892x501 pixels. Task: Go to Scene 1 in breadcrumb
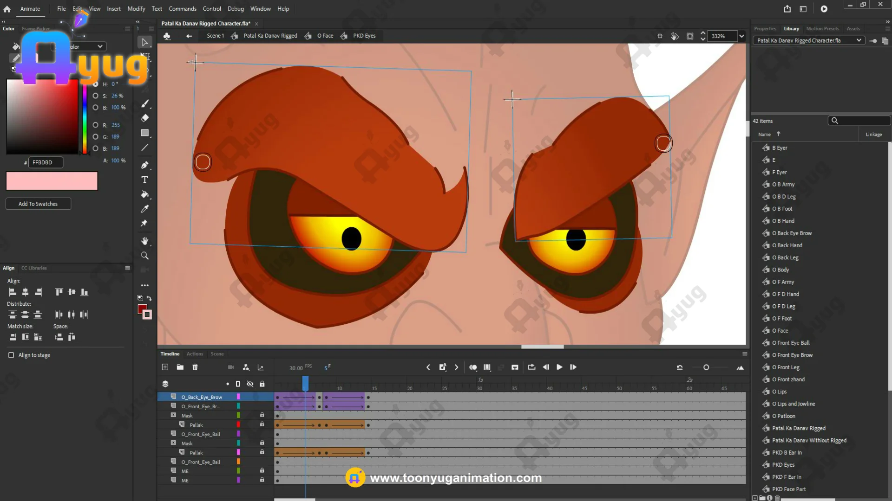point(215,36)
